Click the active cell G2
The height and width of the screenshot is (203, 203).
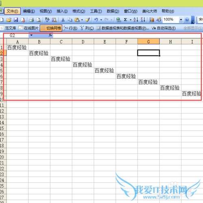pos(149,53)
